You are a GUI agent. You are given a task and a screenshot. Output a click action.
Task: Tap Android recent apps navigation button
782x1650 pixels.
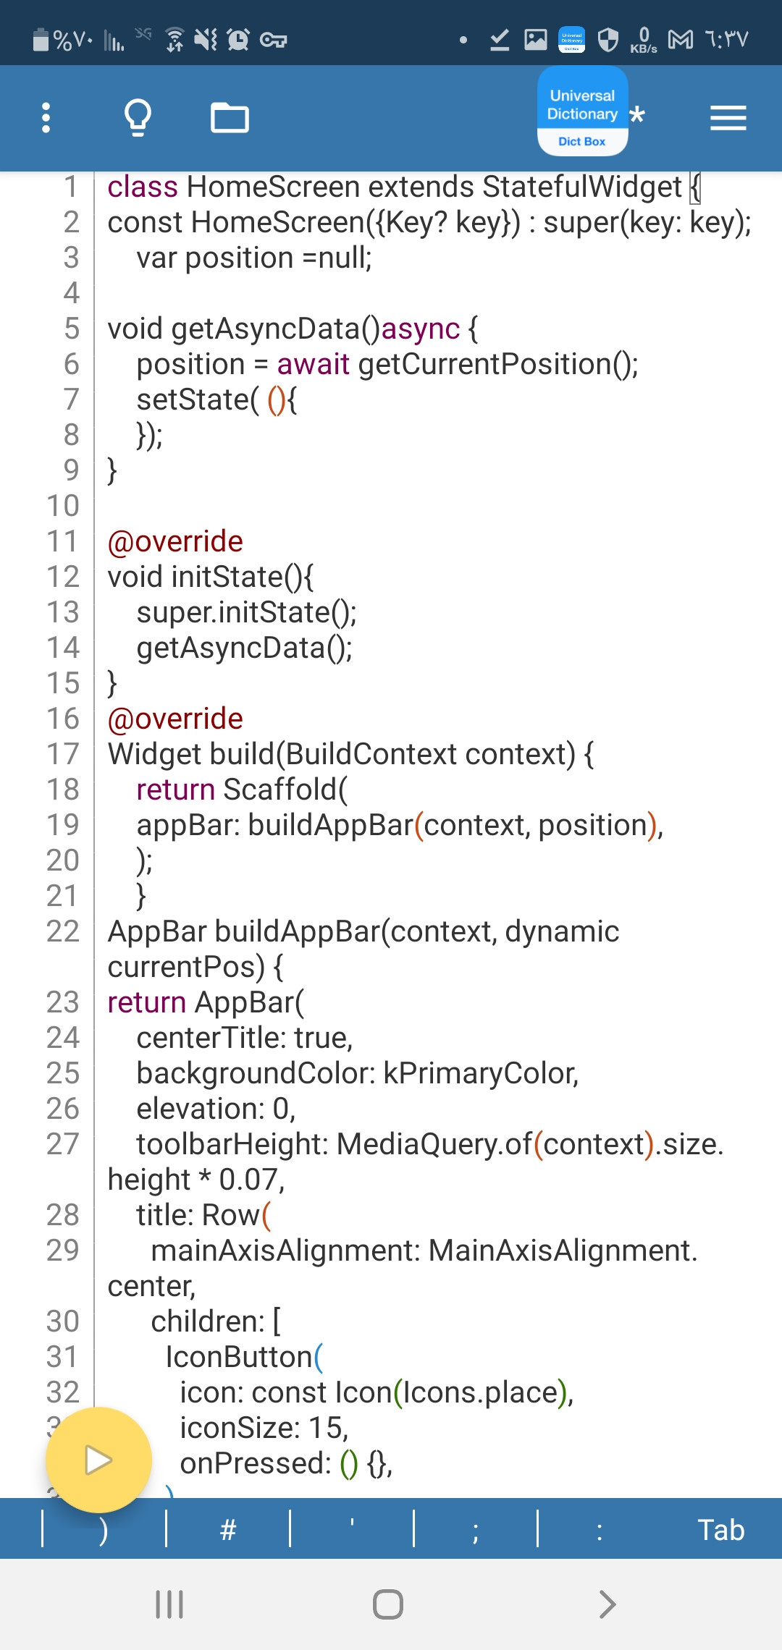[x=169, y=1604]
